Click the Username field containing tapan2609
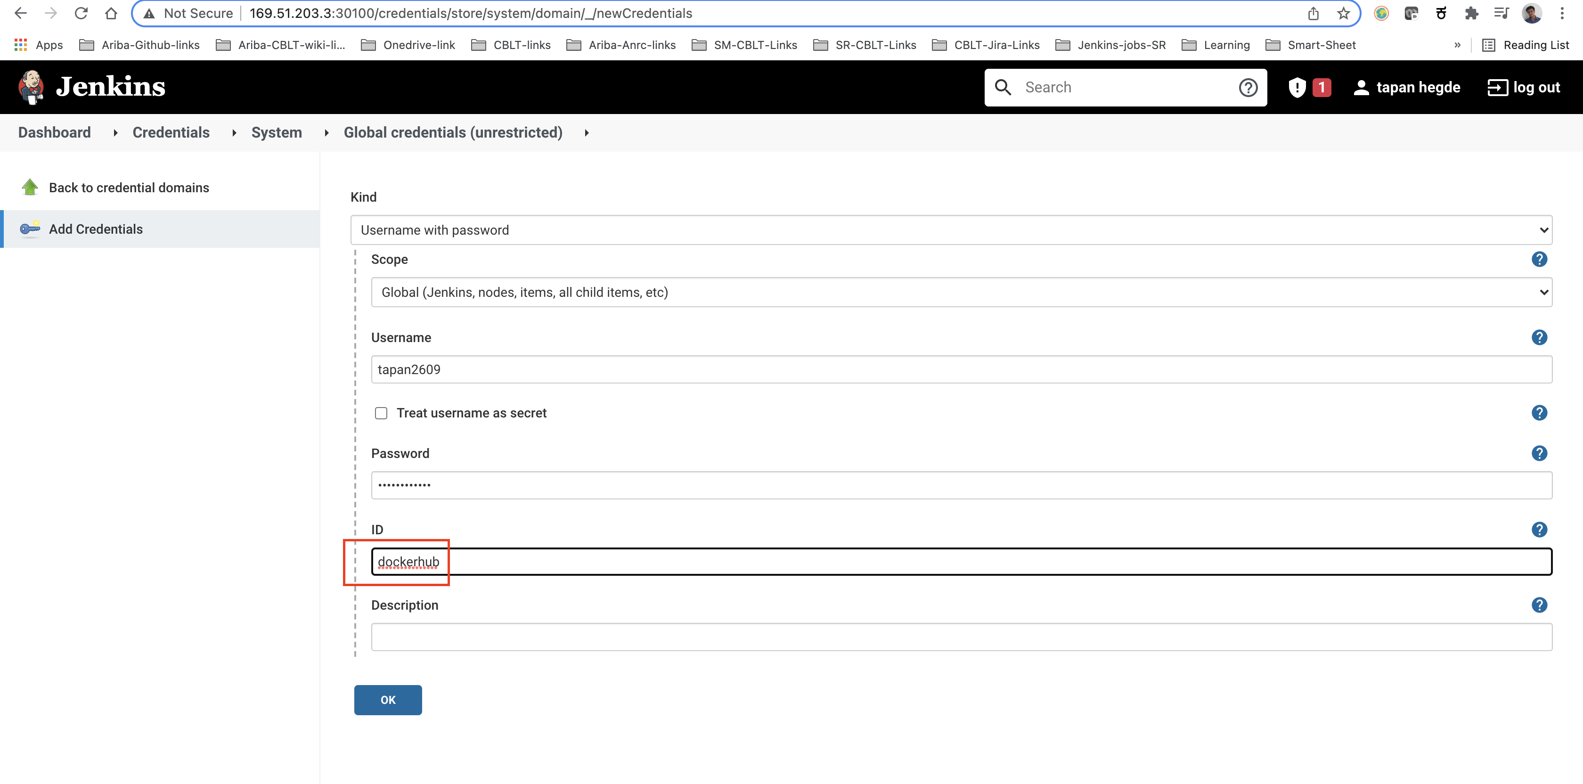This screenshot has width=1583, height=784. point(962,369)
